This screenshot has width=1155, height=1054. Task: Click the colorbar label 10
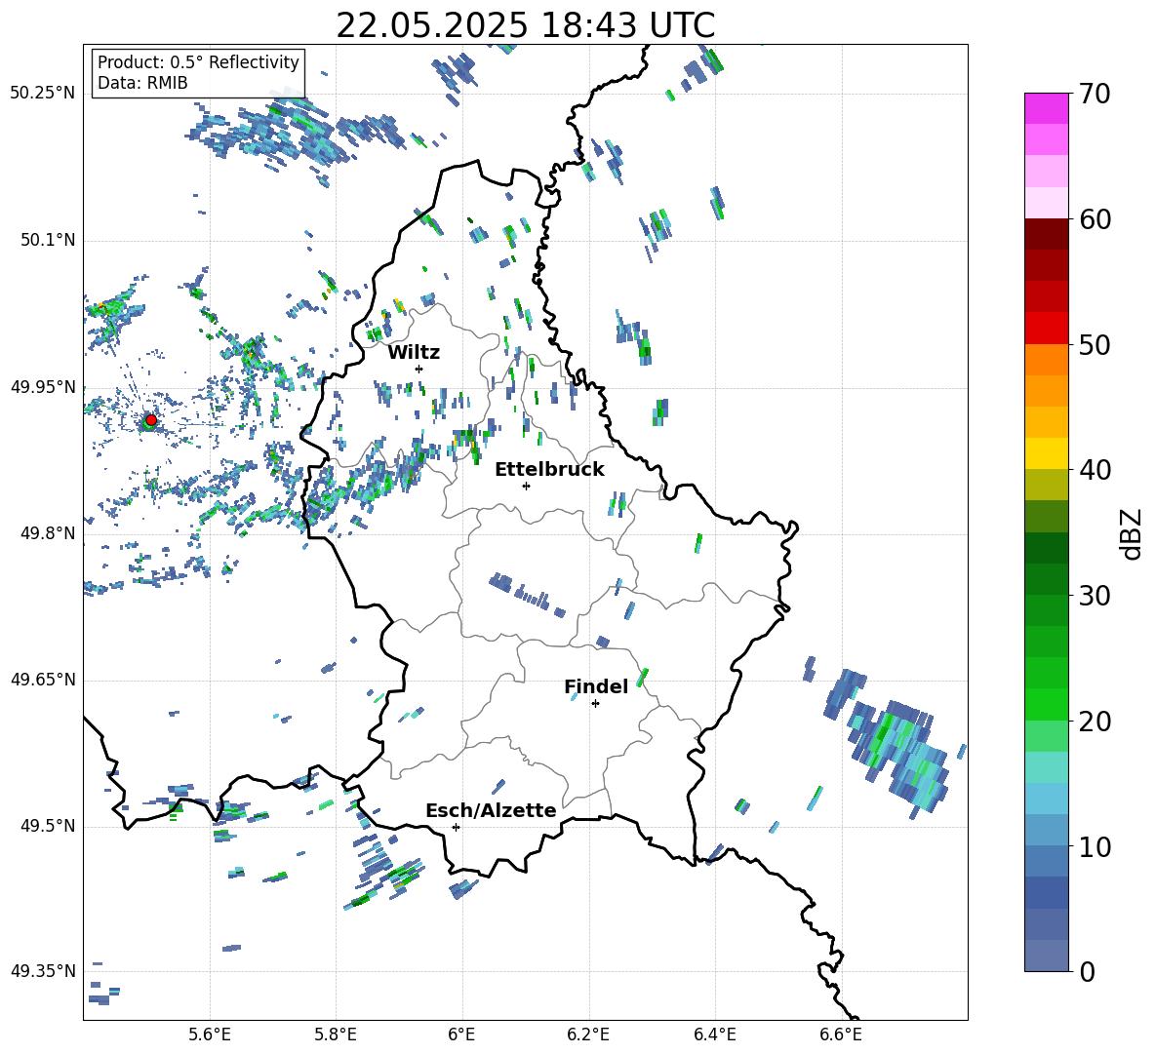click(x=1094, y=846)
